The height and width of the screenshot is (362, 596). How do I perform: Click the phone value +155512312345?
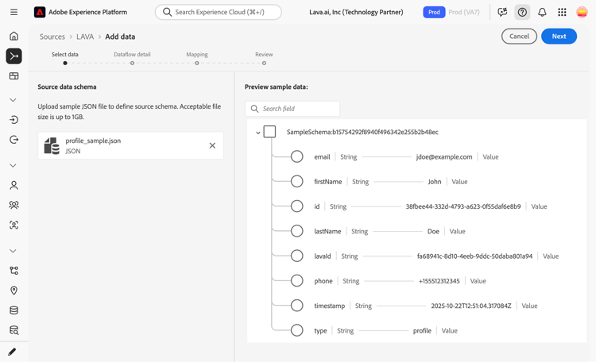coord(439,281)
